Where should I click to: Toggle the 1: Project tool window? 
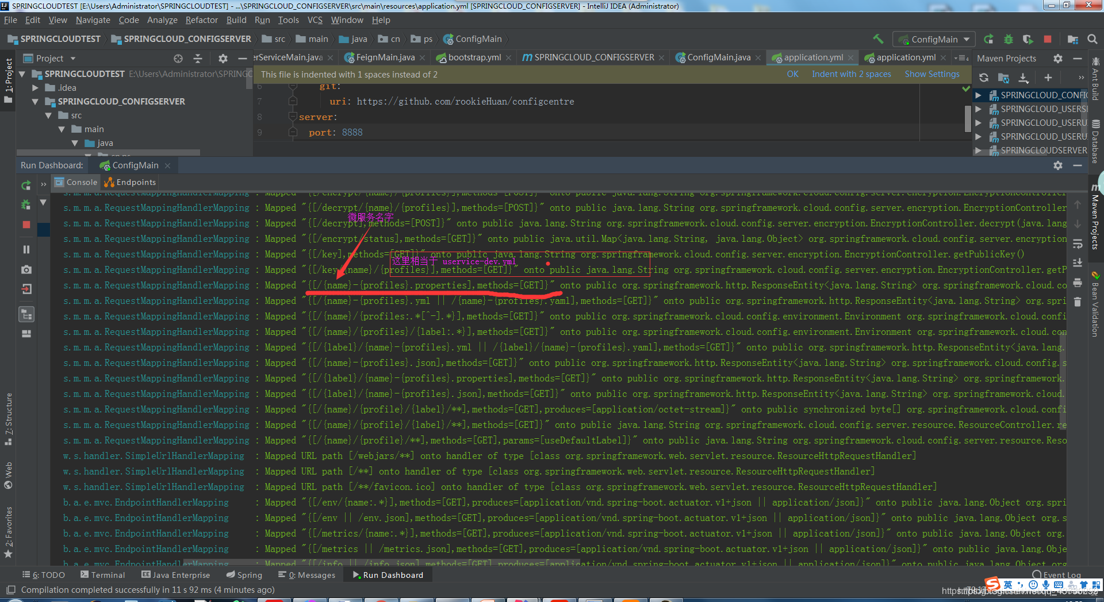(9, 80)
